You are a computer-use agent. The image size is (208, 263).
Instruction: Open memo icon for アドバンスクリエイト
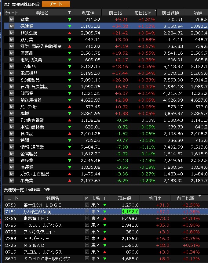point(87,232)
